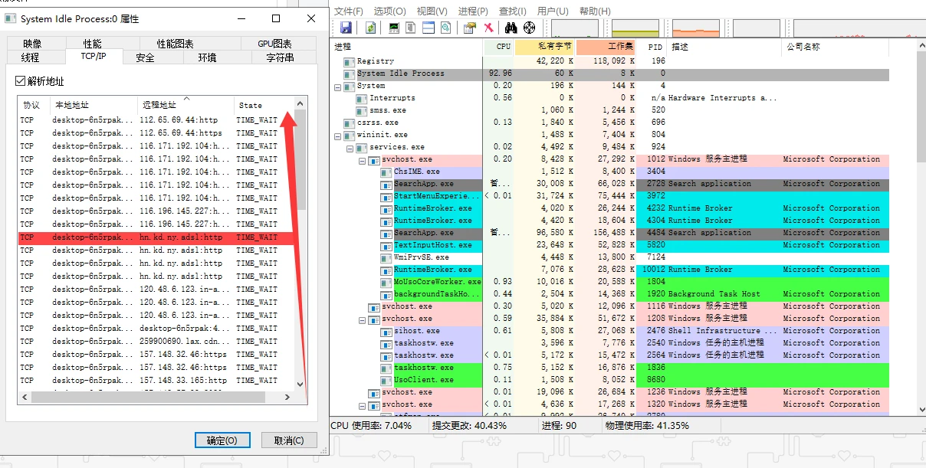Switch to the 性能图表 tab

click(x=176, y=44)
